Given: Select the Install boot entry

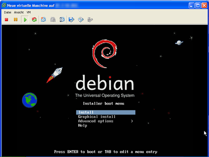Looking at the screenshot, I should point(106,112).
